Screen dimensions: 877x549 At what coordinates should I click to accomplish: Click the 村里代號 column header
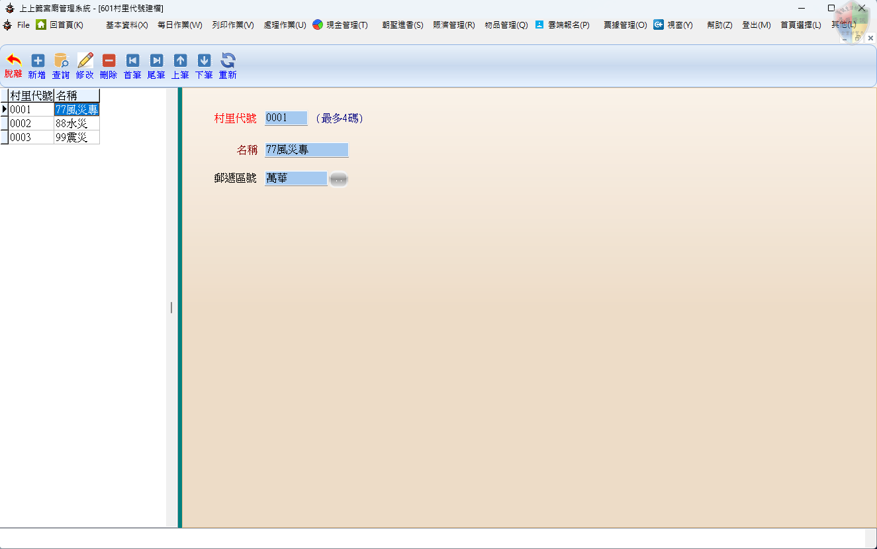(31, 95)
